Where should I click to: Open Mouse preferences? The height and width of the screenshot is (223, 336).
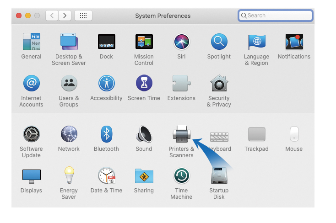pos(294,134)
